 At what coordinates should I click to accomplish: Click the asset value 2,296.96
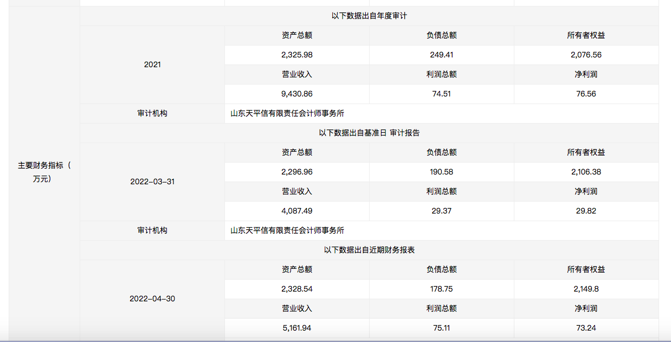click(296, 172)
